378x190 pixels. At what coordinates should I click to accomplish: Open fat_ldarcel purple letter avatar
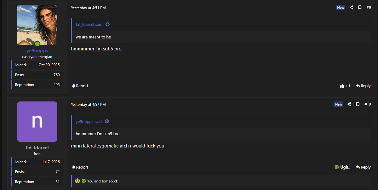pos(37,122)
